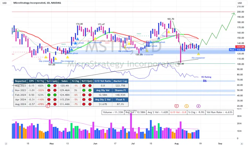Open the earnings E marker below the Aug 2024 row
248x146 pixels.
[x=48, y=106]
